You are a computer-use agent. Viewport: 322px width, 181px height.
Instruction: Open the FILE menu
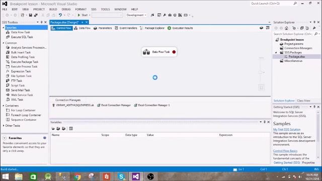(5, 9)
